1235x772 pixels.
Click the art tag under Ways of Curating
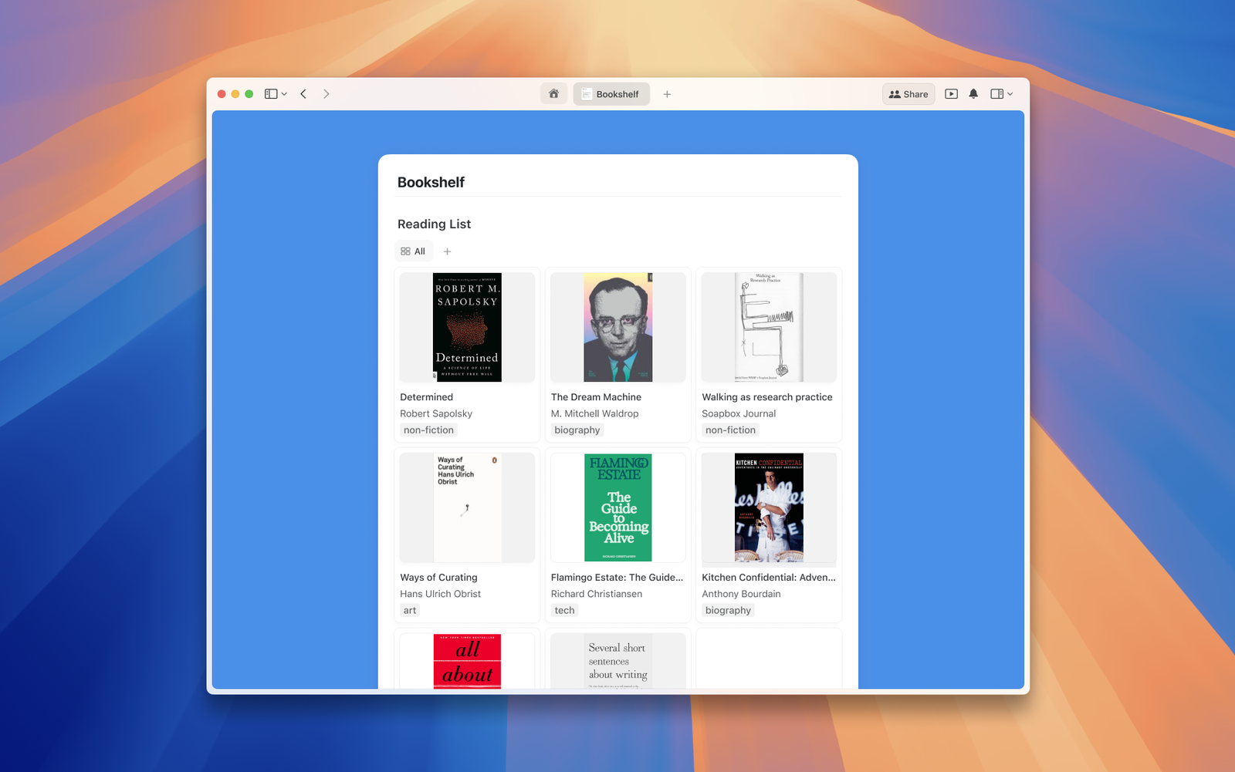pos(410,611)
